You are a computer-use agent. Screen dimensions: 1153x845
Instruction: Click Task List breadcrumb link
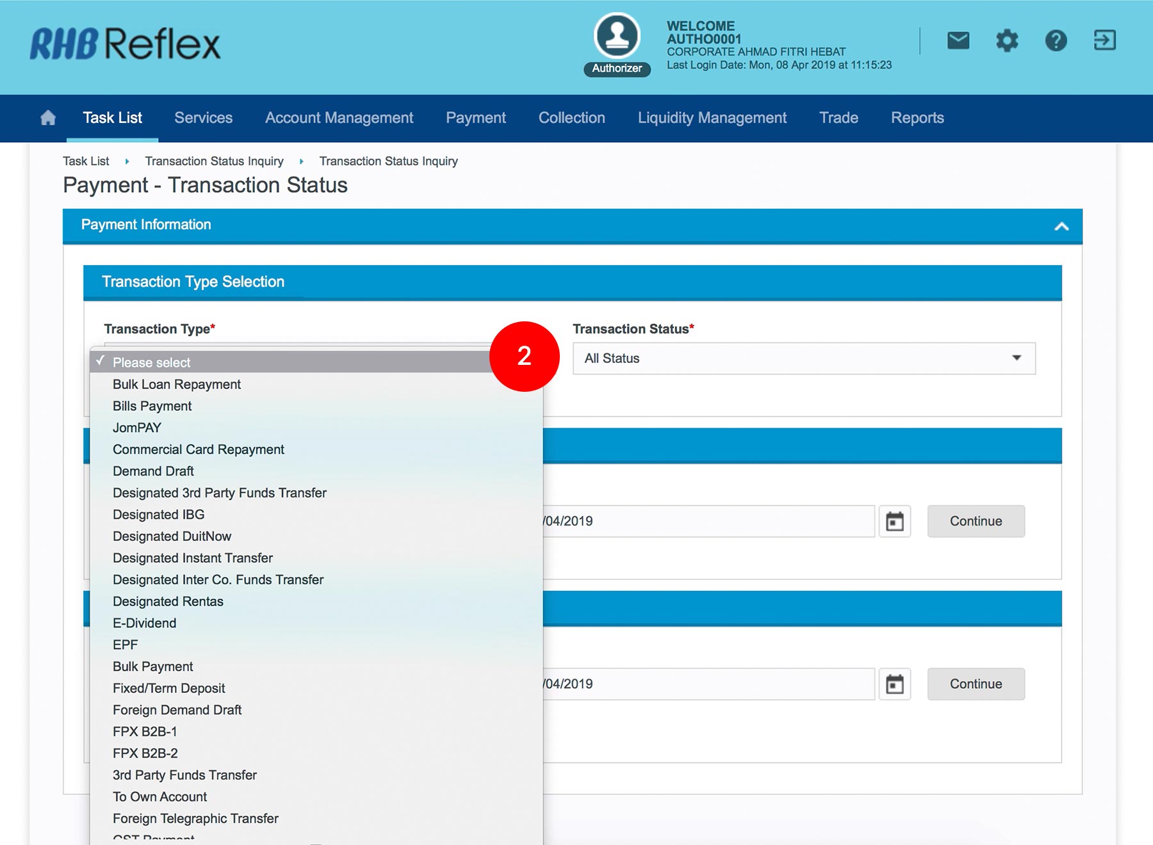[x=86, y=161]
